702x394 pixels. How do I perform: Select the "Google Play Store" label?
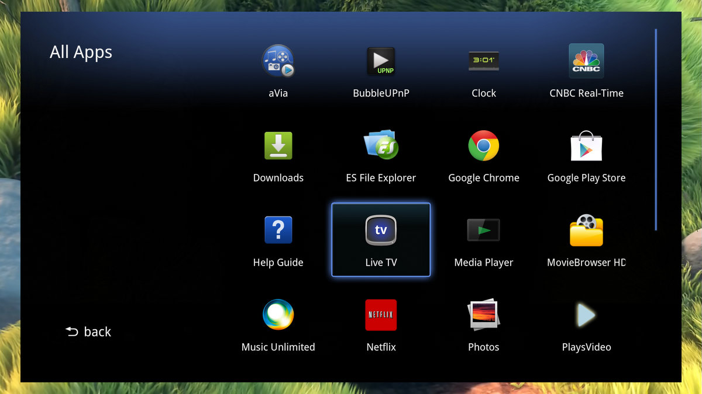click(x=586, y=177)
